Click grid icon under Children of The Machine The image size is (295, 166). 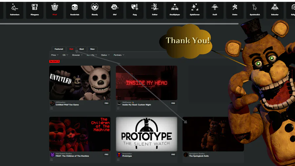pos(51,159)
